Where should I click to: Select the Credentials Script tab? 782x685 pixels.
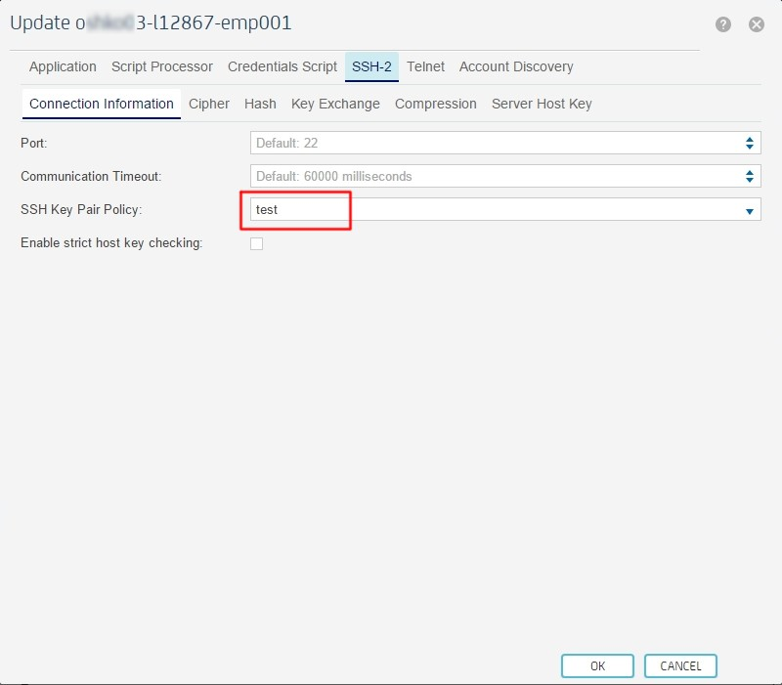click(x=282, y=66)
